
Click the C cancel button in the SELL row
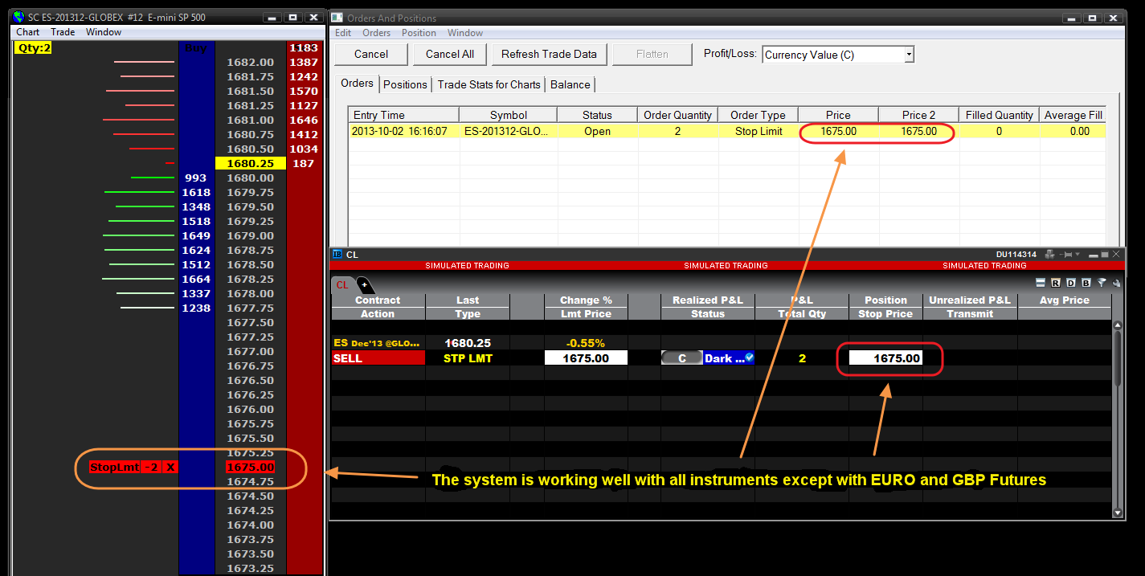(x=681, y=358)
